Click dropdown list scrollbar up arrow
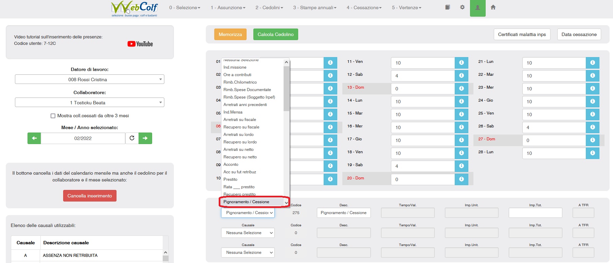 [x=286, y=62]
